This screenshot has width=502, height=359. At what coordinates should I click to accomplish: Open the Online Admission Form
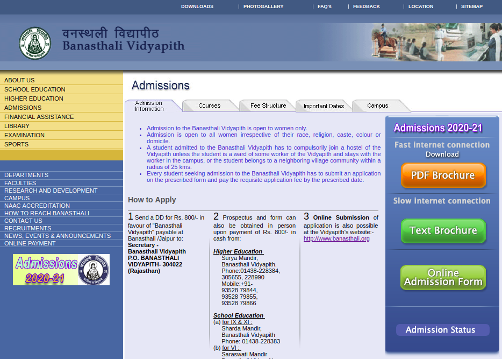pos(443,277)
